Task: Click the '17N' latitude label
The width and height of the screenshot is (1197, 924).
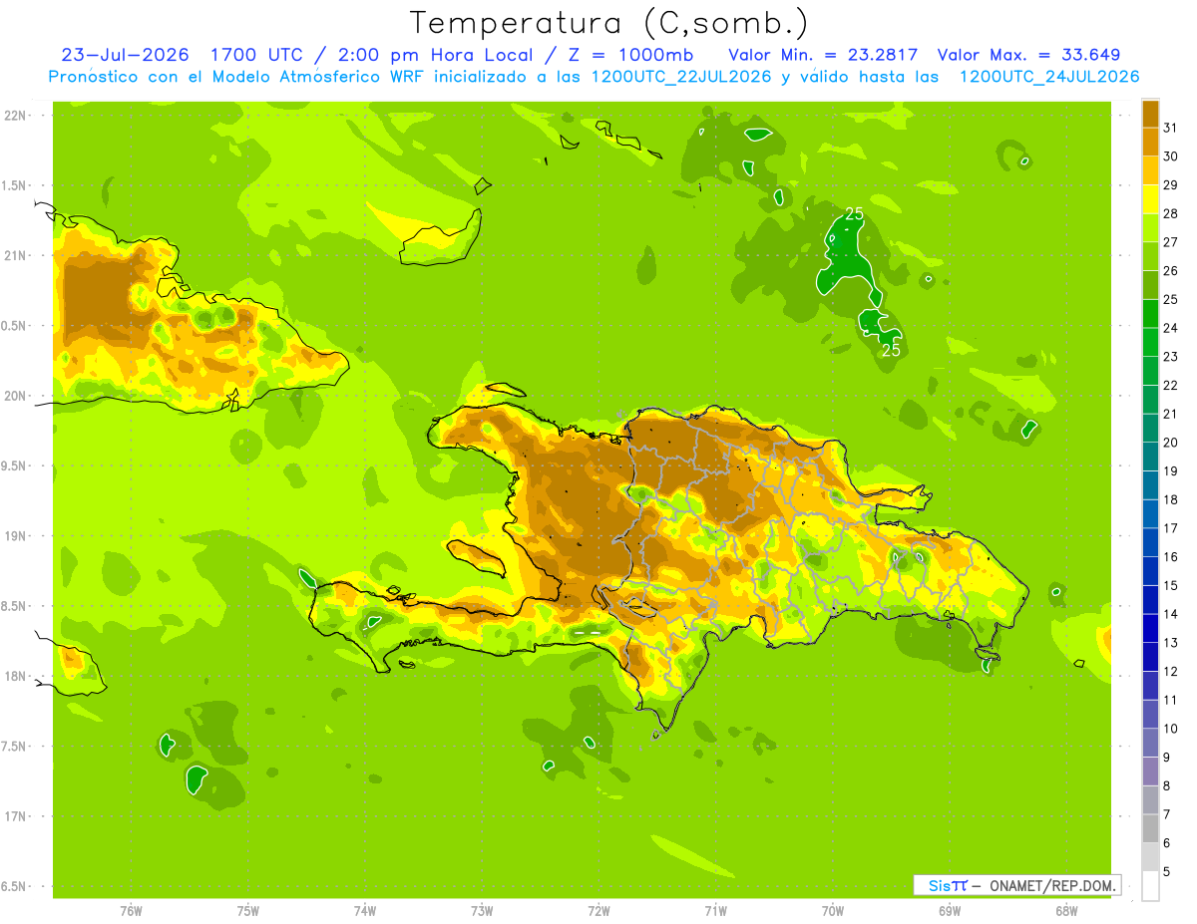Action: (x=15, y=816)
